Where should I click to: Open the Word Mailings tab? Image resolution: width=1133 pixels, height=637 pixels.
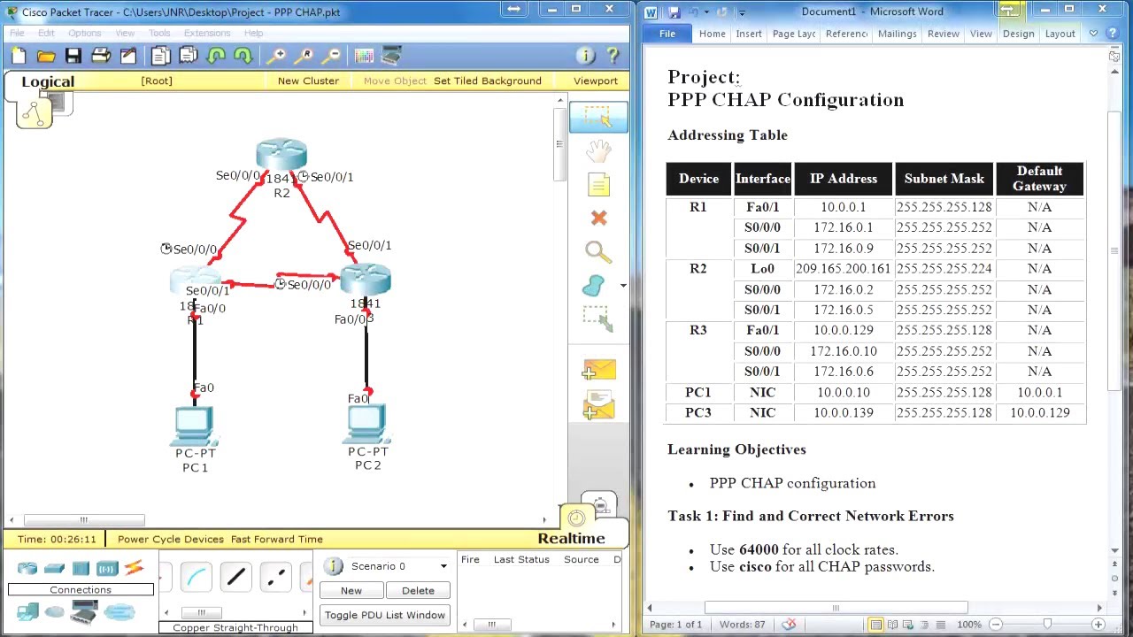click(897, 34)
